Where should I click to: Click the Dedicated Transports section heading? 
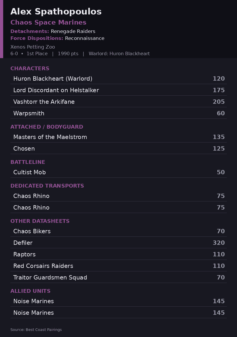pos(47,186)
